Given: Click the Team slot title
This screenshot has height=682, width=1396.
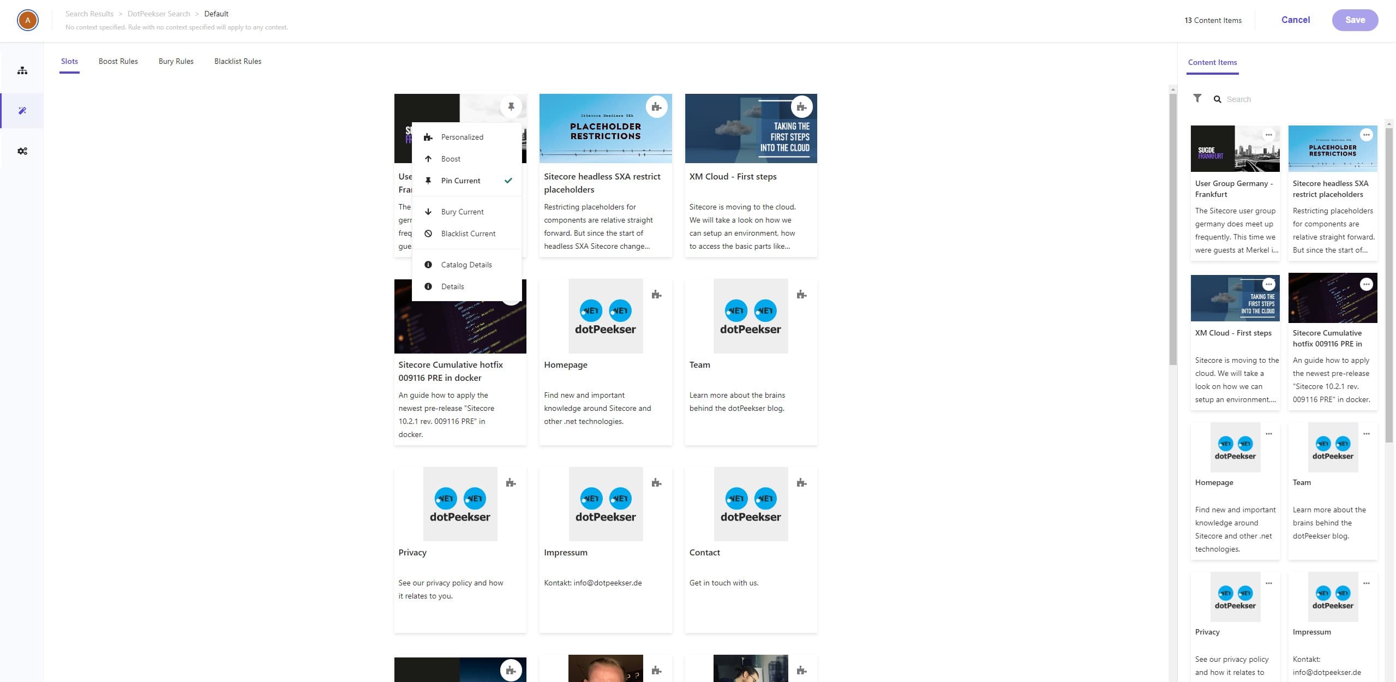Looking at the screenshot, I should [x=699, y=364].
